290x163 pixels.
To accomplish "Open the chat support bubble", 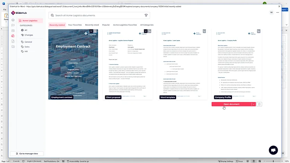I will click(x=273, y=150).
